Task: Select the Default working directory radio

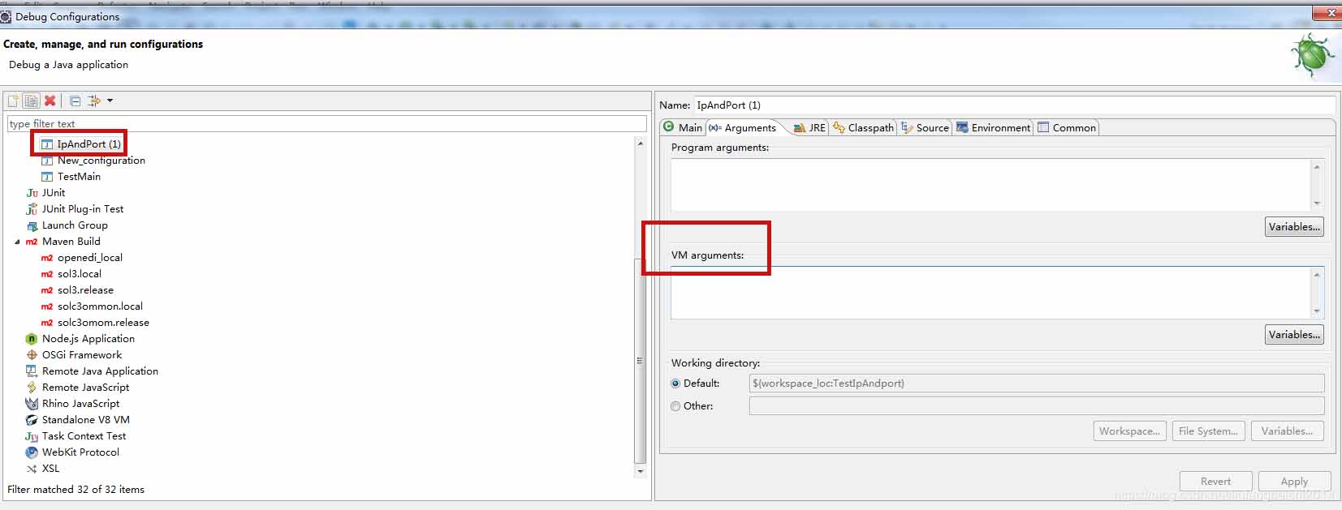Action: tap(675, 384)
